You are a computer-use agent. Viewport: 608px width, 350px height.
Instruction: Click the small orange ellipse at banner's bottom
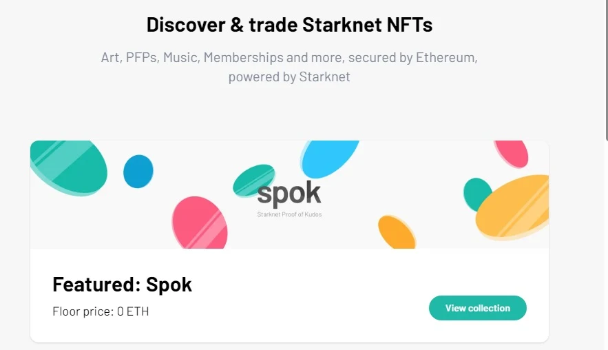(x=397, y=232)
